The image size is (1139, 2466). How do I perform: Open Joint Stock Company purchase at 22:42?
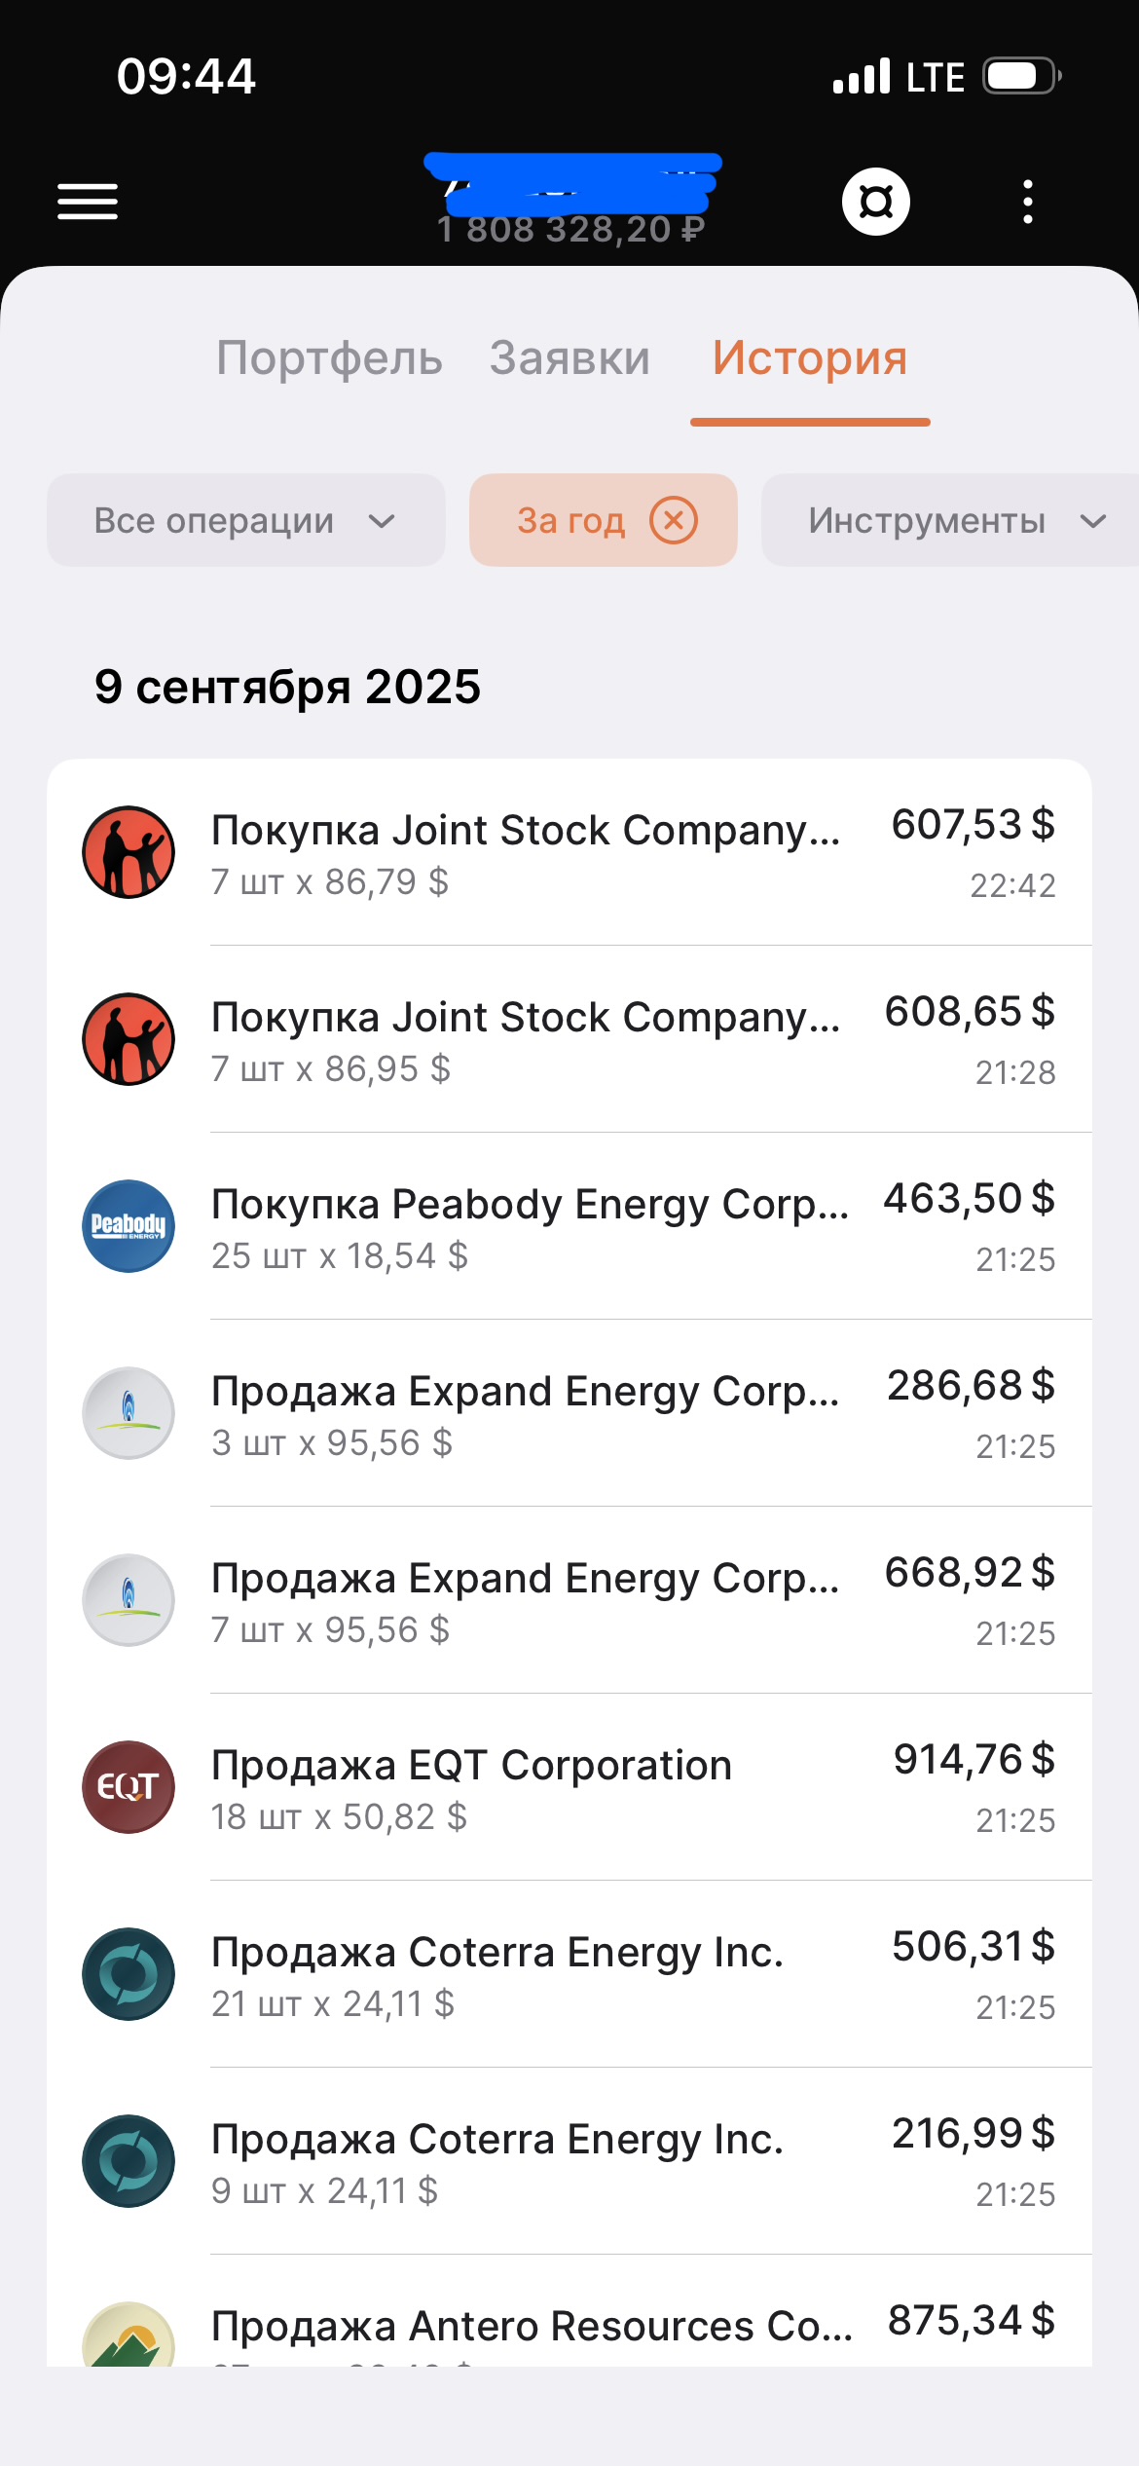(584, 852)
